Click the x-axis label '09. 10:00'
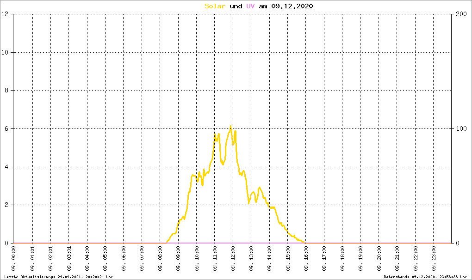This screenshot has height=280, width=472. 197,259
